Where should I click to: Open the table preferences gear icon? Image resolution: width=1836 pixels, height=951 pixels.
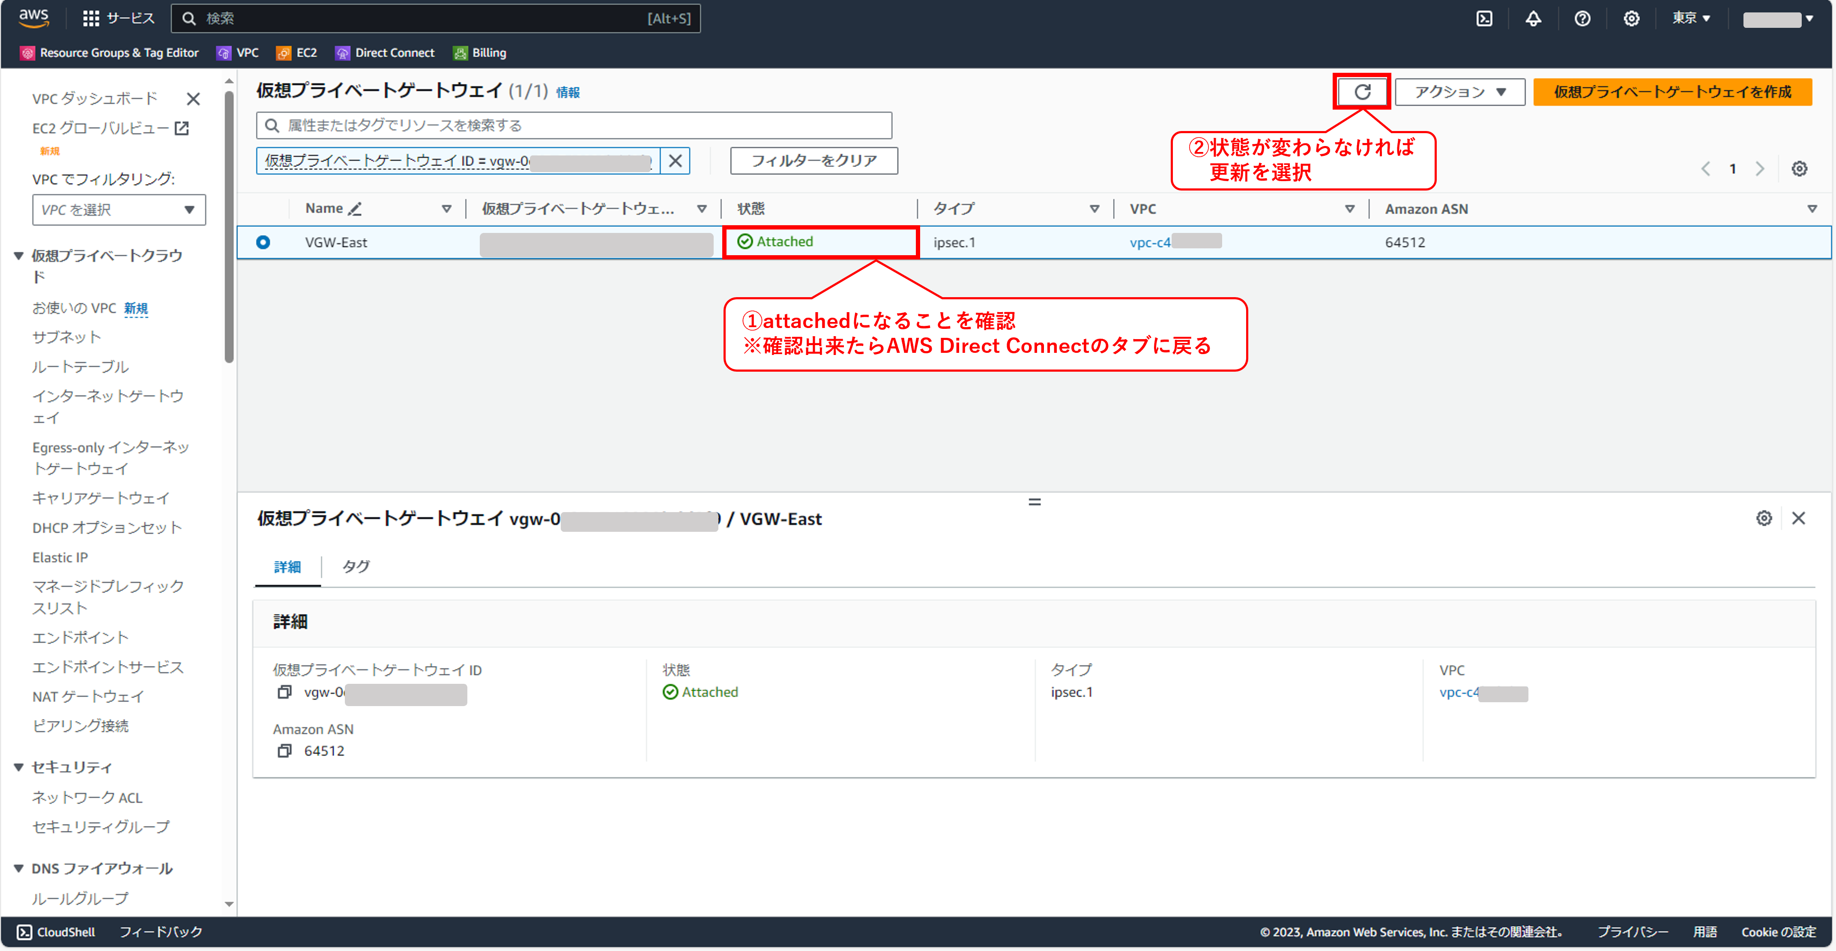[x=1800, y=168]
